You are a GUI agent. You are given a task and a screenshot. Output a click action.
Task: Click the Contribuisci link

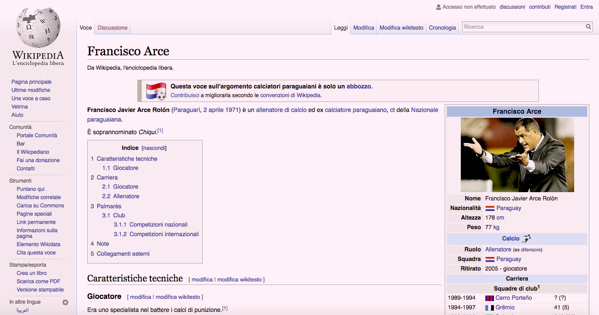(x=185, y=95)
